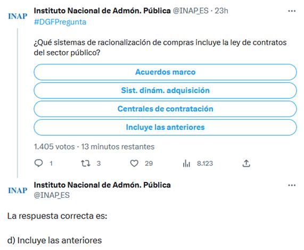Viewport: 304px width, 250px height.
Task: Click Instituto Nacional de Admón. Pública name in reply
Action: tap(102, 185)
